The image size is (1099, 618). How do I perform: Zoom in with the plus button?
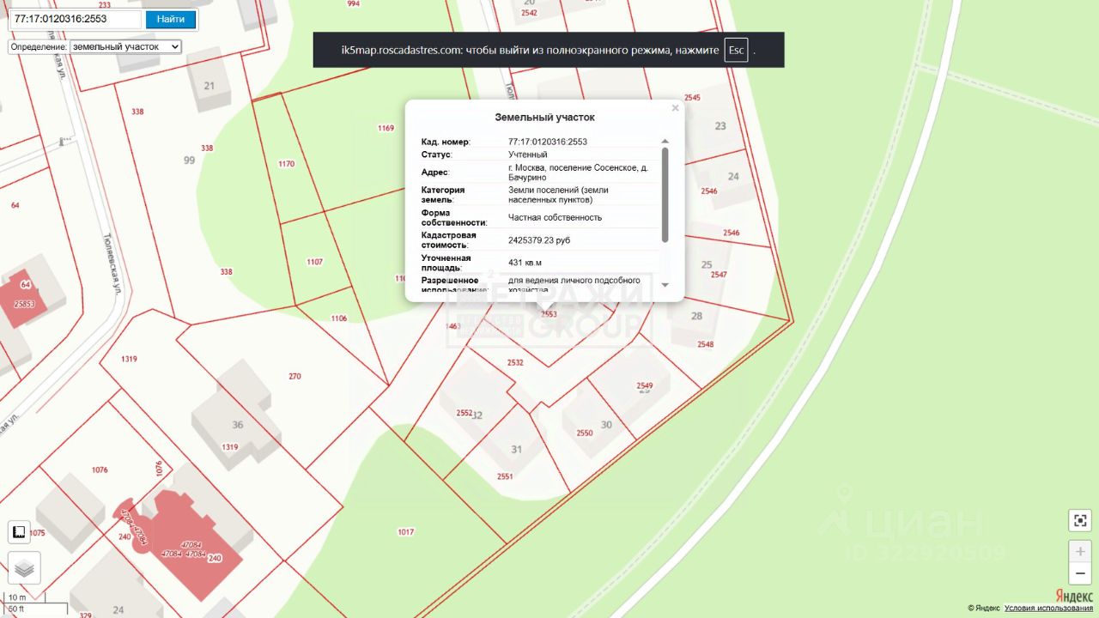click(1079, 551)
